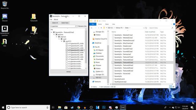Open the Windows Start menu
The width and height of the screenshot is (196, 110).
3,107
